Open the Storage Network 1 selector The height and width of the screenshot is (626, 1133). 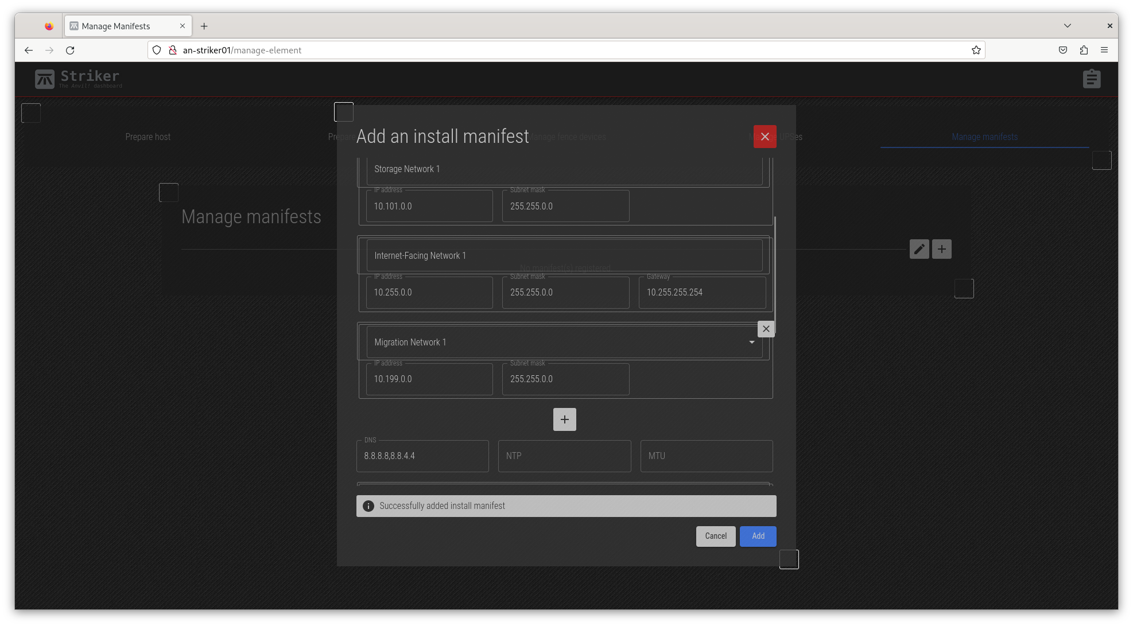[x=564, y=169]
